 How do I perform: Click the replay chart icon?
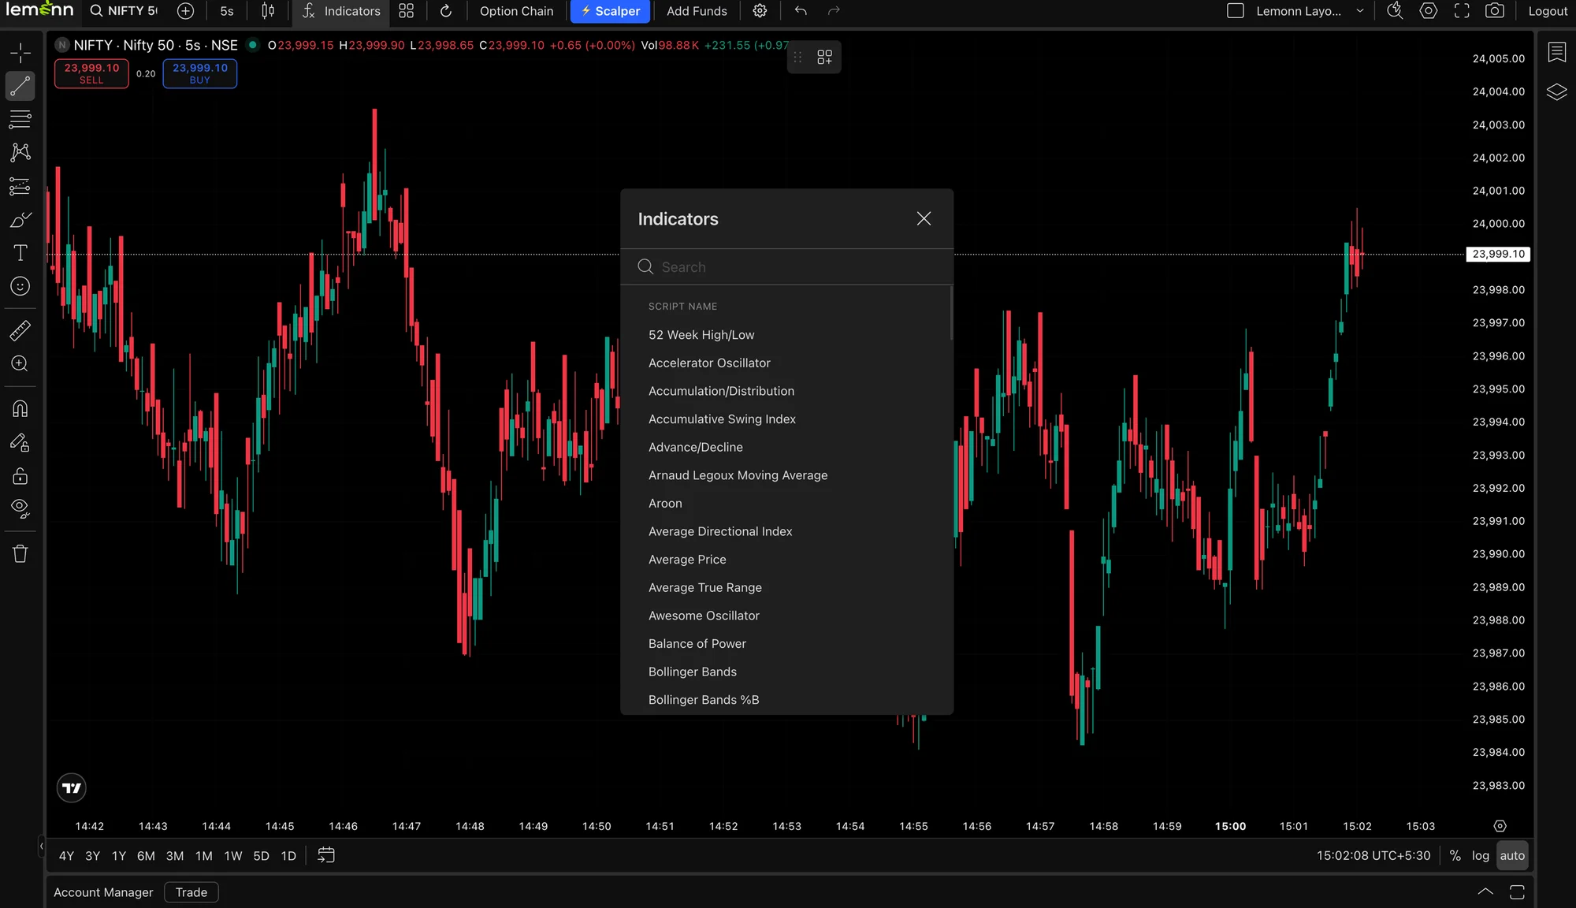(x=446, y=11)
